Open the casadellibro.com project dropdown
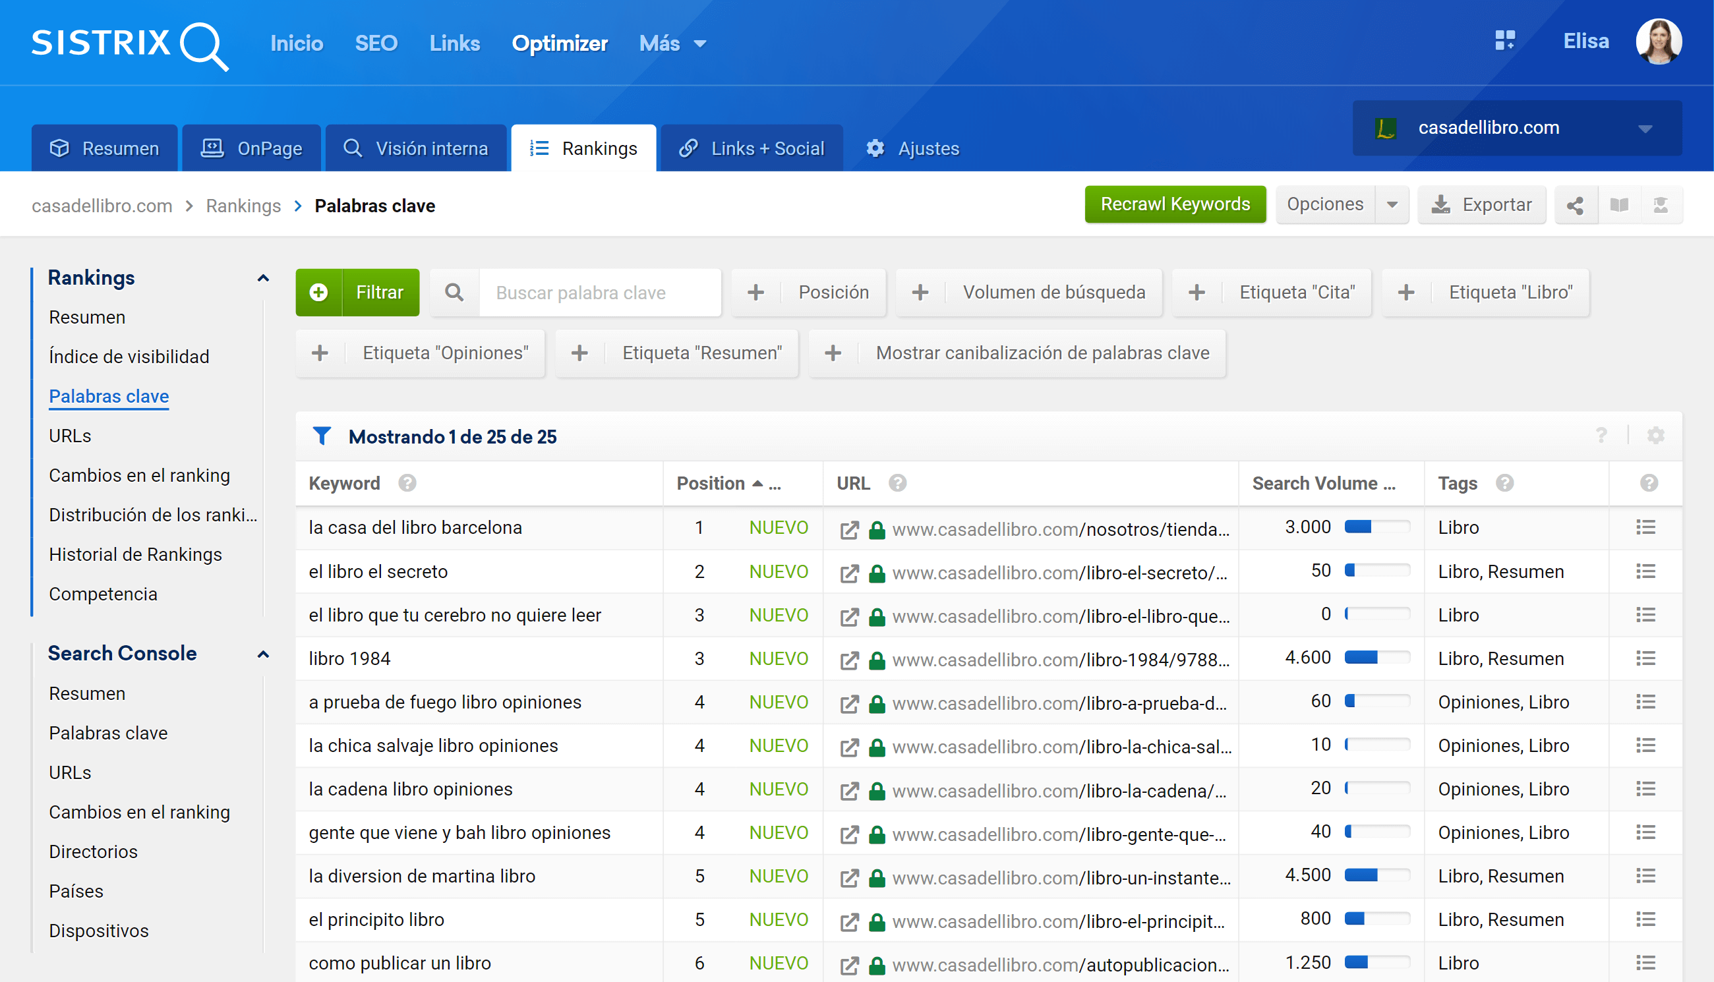Image resolution: width=1714 pixels, height=982 pixels. pyautogui.click(x=1516, y=127)
